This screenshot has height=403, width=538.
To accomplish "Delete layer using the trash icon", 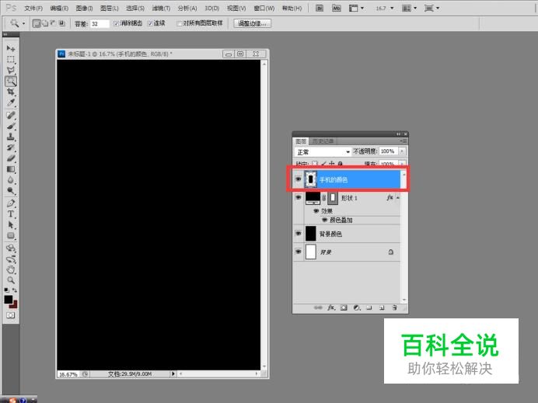I will click(395, 307).
